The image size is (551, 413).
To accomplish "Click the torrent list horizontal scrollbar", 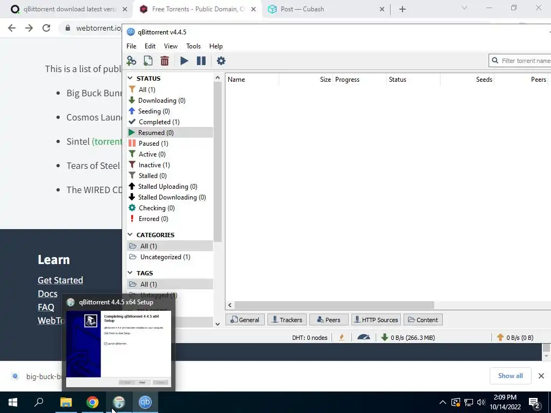I will click(x=334, y=305).
